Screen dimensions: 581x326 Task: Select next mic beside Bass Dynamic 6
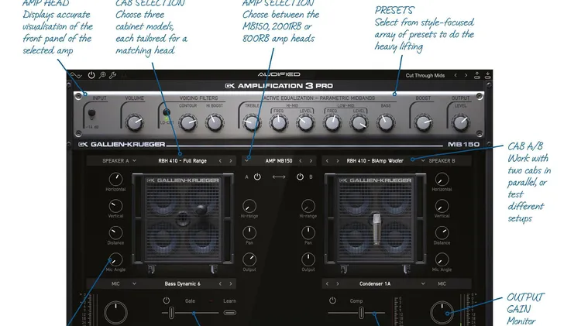pyautogui.click(x=231, y=283)
